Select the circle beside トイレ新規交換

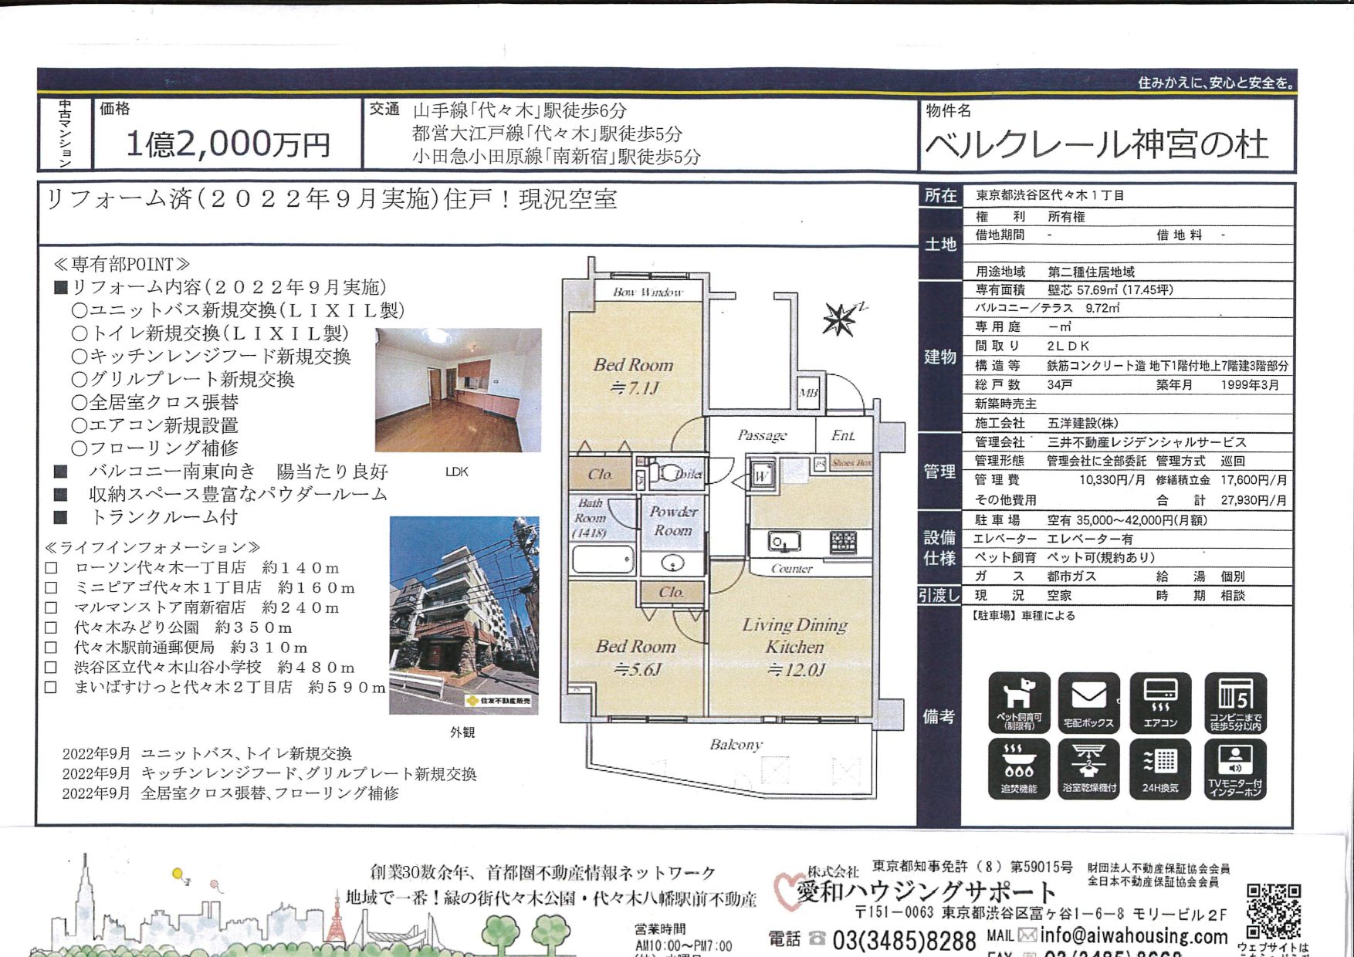(80, 333)
